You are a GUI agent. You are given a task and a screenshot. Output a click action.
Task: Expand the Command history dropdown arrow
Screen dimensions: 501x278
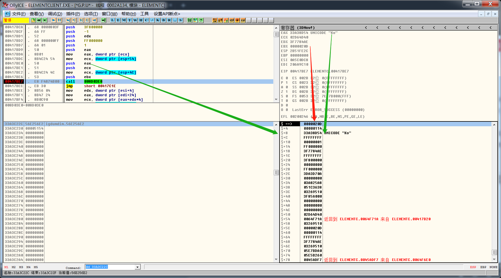click(x=137, y=267)
